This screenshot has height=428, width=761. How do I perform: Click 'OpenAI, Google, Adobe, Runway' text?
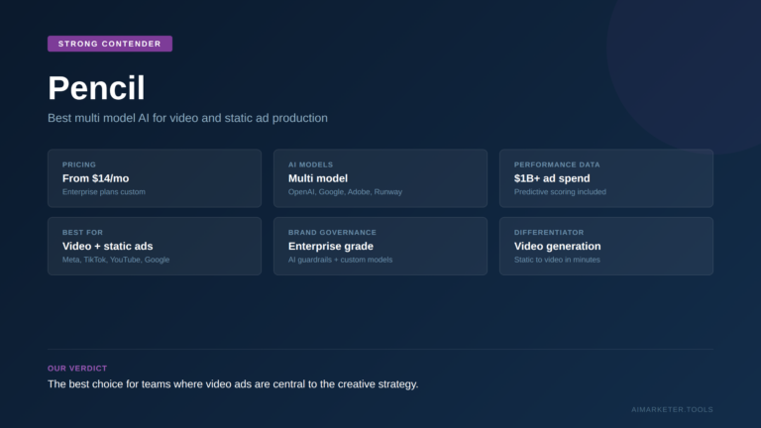pyautogui.click(x=345, y=192)
